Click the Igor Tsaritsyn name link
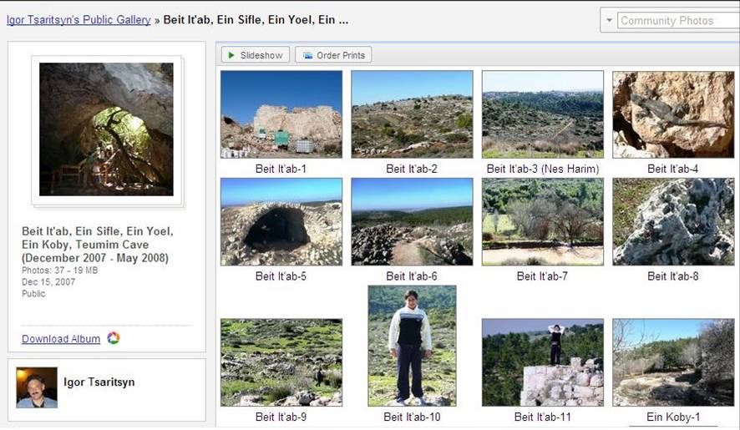This screenshot has width=740, height=430. point(99,382)
